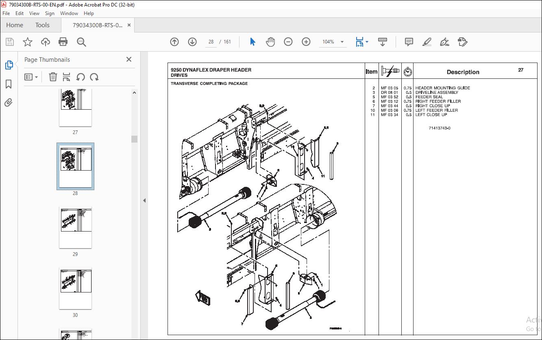
Task: Open the File menu
Action: pos(6,13)
